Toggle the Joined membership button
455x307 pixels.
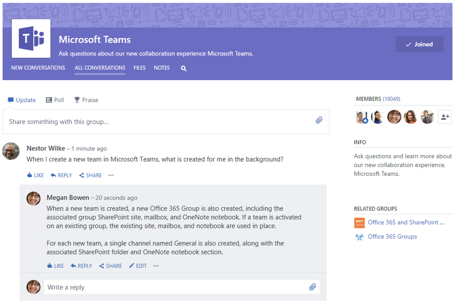pos(419,44)
